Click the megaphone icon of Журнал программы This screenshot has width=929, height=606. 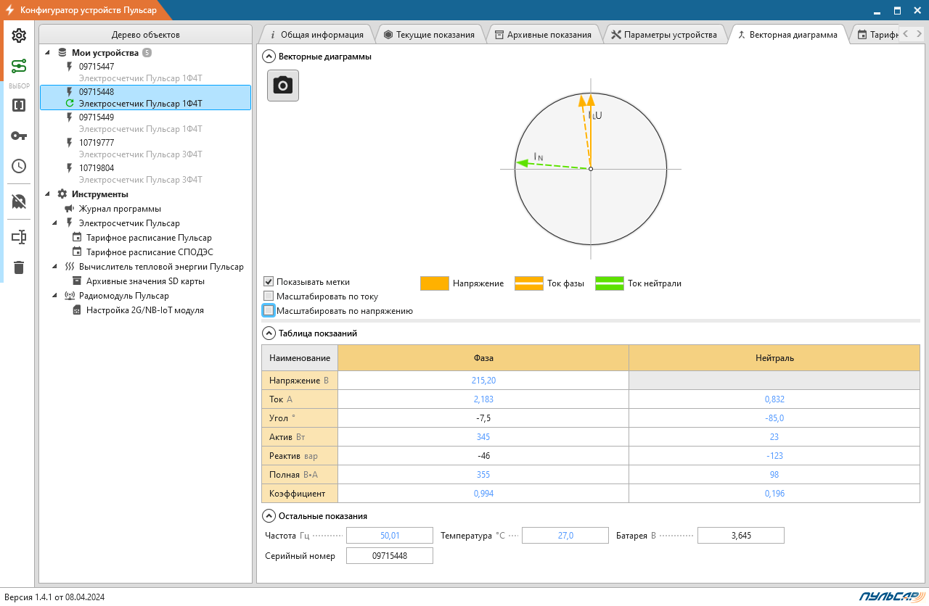pos(70,209)
